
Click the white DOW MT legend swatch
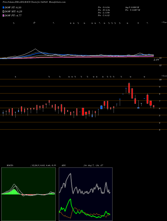coord(4,12)
